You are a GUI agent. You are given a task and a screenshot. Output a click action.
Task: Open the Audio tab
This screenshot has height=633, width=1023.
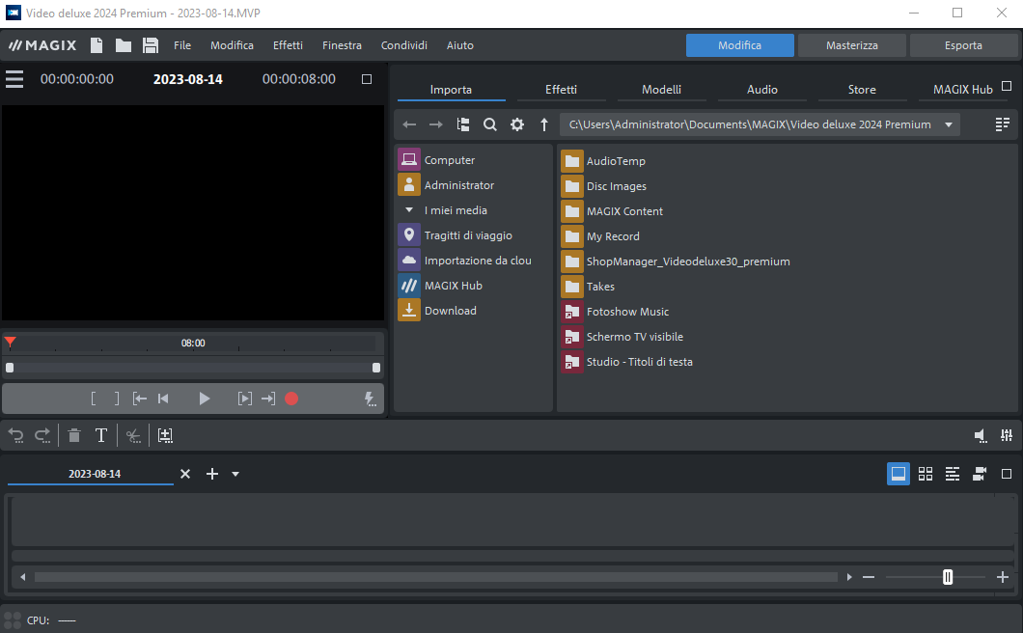coord(762,90)
